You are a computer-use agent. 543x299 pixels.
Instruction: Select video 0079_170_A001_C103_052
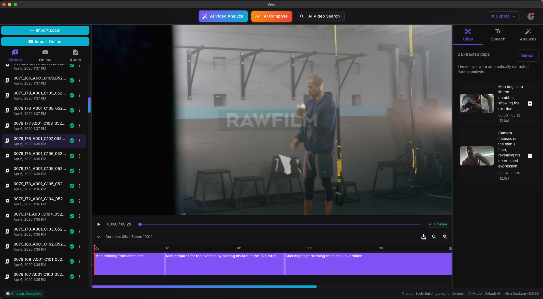coord(44,231)
